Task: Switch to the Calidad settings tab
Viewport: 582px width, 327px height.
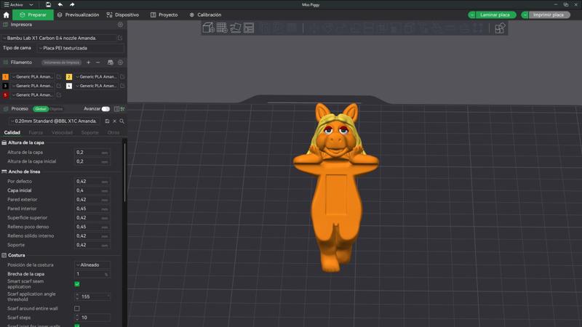Action: tap(12, 132)
